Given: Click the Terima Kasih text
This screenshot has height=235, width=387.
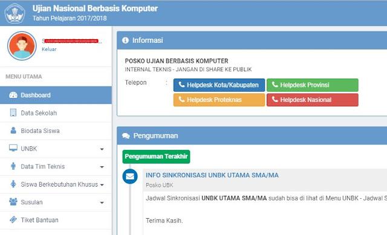Looking at the screenshot, I should (164, 221).
